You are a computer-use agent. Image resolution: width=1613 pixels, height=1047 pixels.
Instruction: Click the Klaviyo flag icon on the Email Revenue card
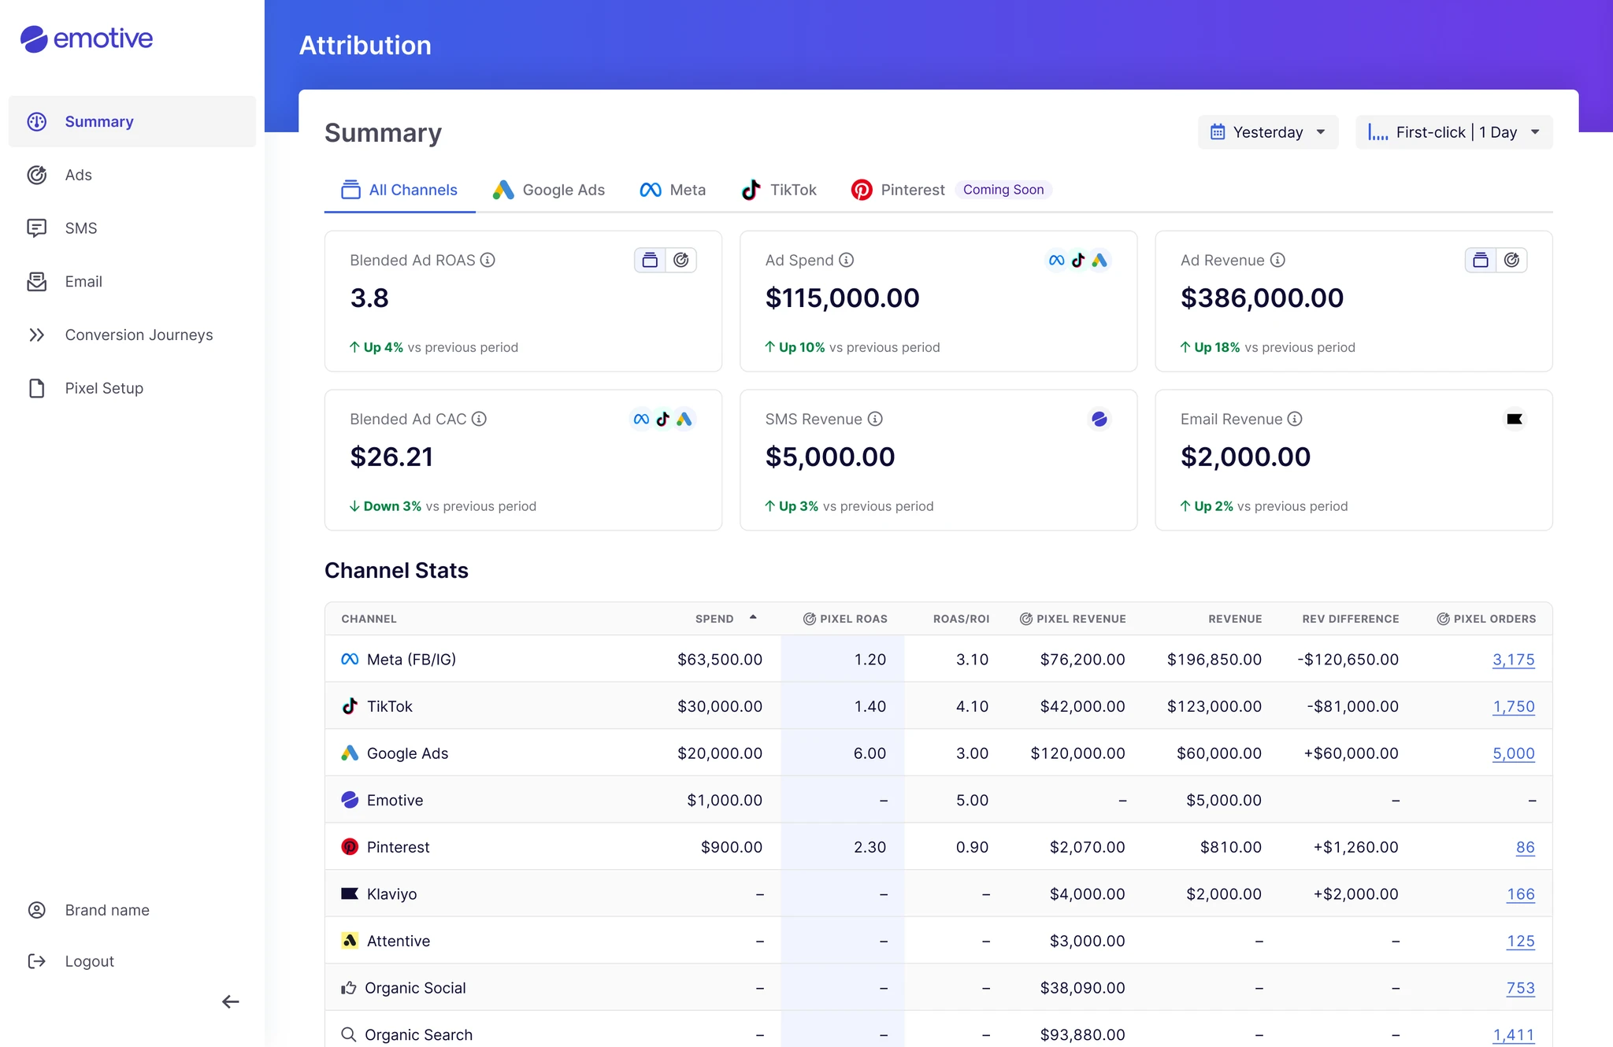pos(1514,420)
